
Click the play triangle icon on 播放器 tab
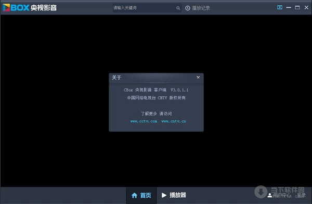coord(164,195)
